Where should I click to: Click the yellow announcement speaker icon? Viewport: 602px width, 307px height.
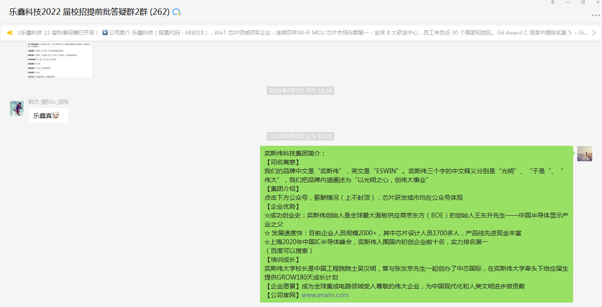coord(10,33)
